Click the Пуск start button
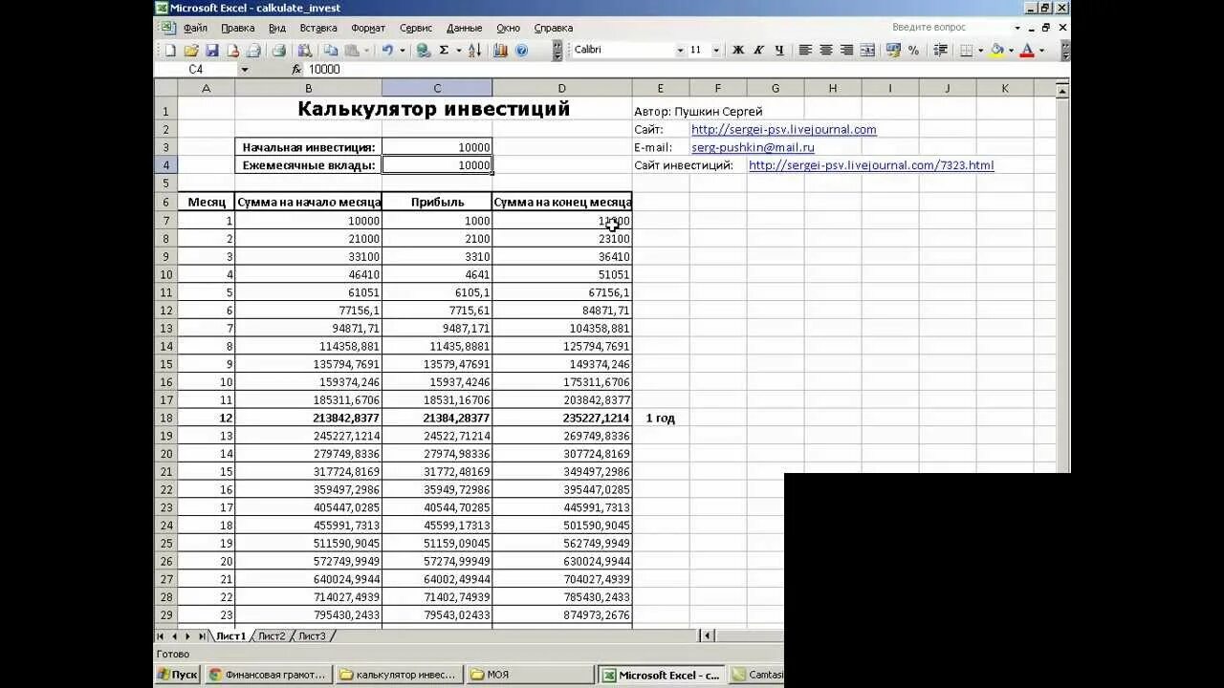This screenshot has width=1224, height=688. click(178, 675)
